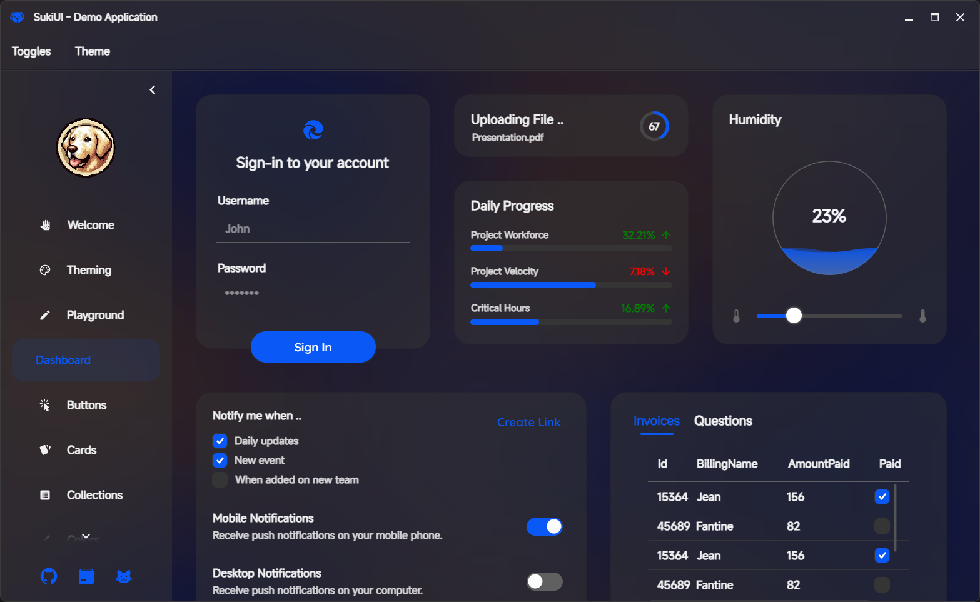
Task: Click the palette icon beside Theming
Action: click(45, 270)
